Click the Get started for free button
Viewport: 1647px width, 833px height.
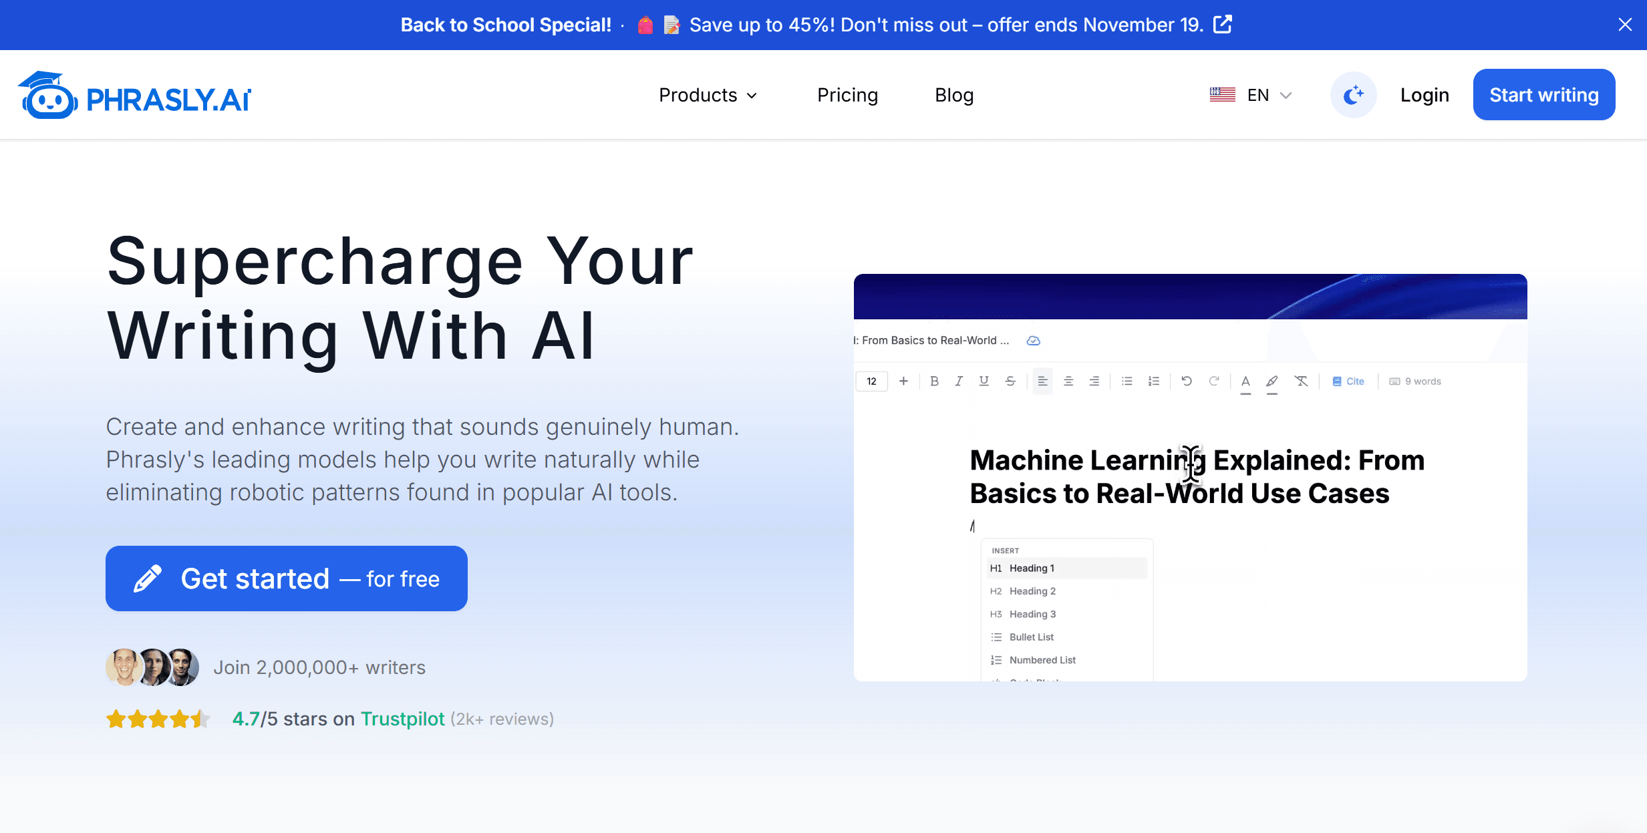coord(286,578)
